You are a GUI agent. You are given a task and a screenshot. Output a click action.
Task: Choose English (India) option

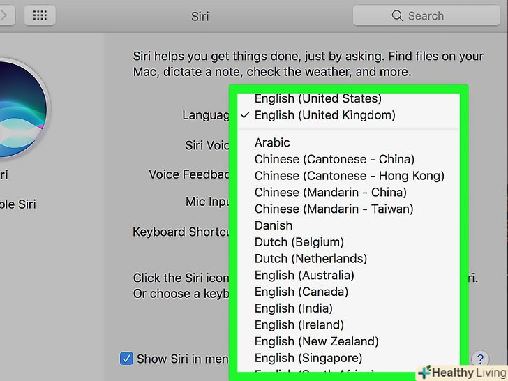348,308
